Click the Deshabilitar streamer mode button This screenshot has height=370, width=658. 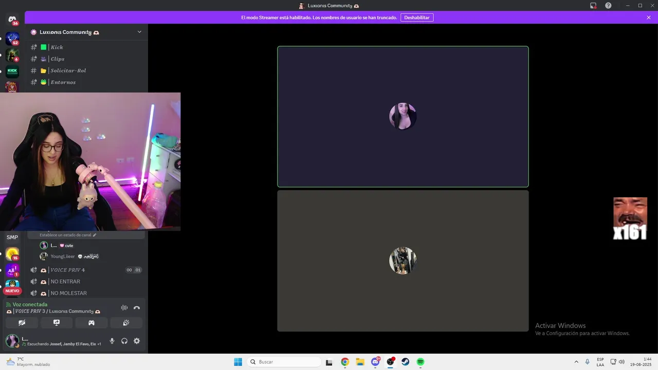click(417, 17)
